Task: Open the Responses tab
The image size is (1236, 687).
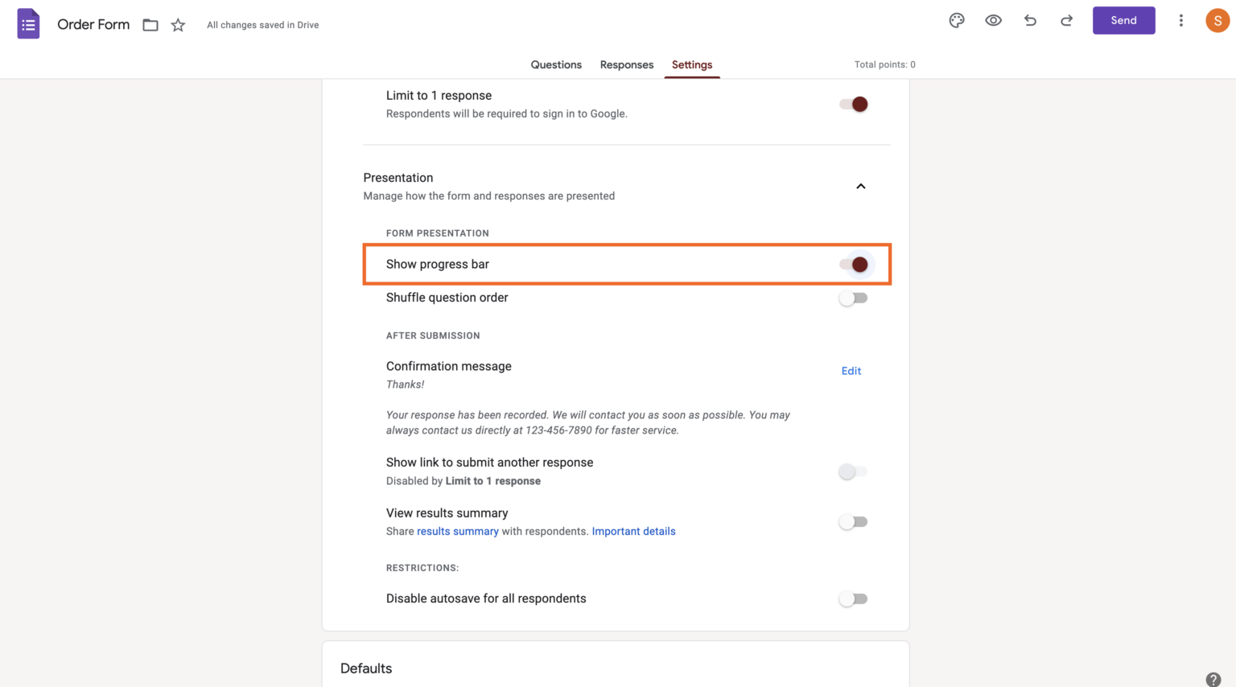Action: pyautogui.click(x=626, y=64)
